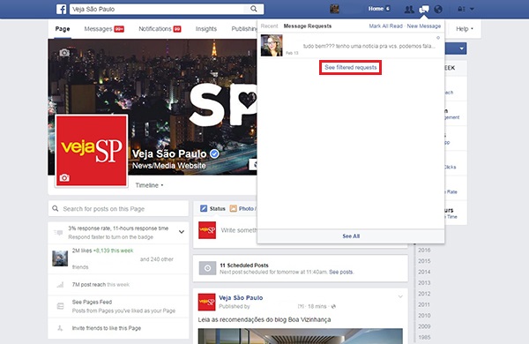Click the post's public globe icon
The image size is (529, 344).
point(333,307)
